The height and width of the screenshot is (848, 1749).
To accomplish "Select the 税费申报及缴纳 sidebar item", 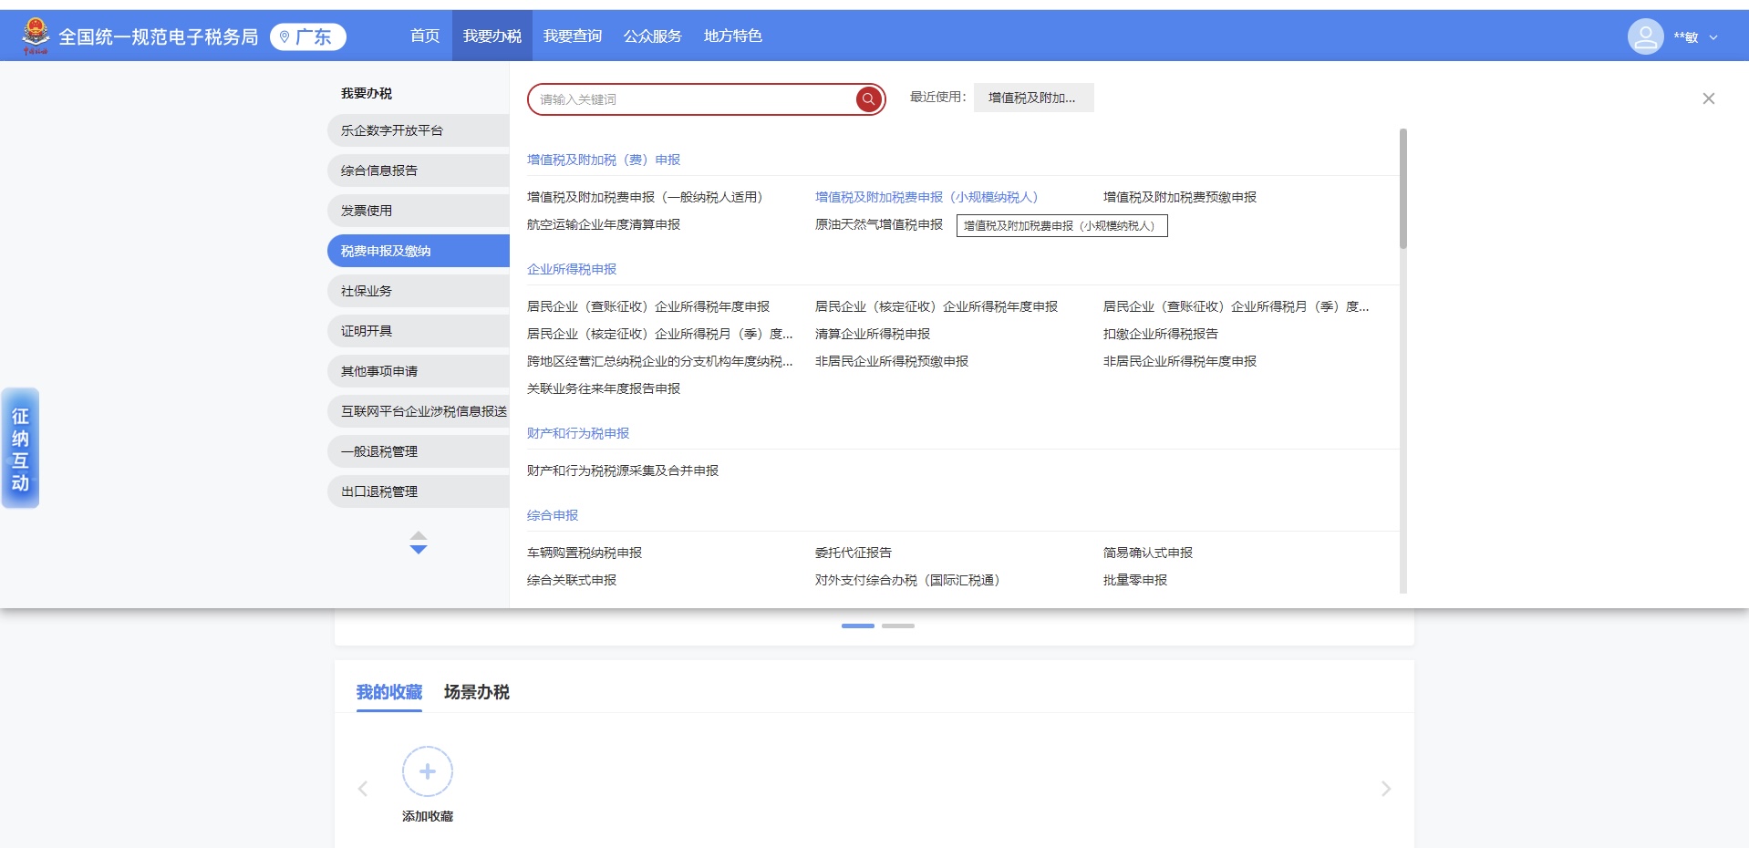I will point(417,250).
